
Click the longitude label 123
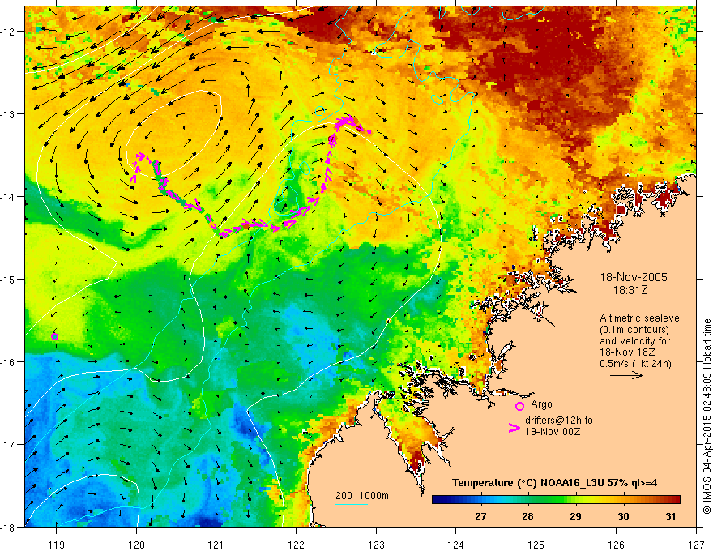click(x=376, y=545)
